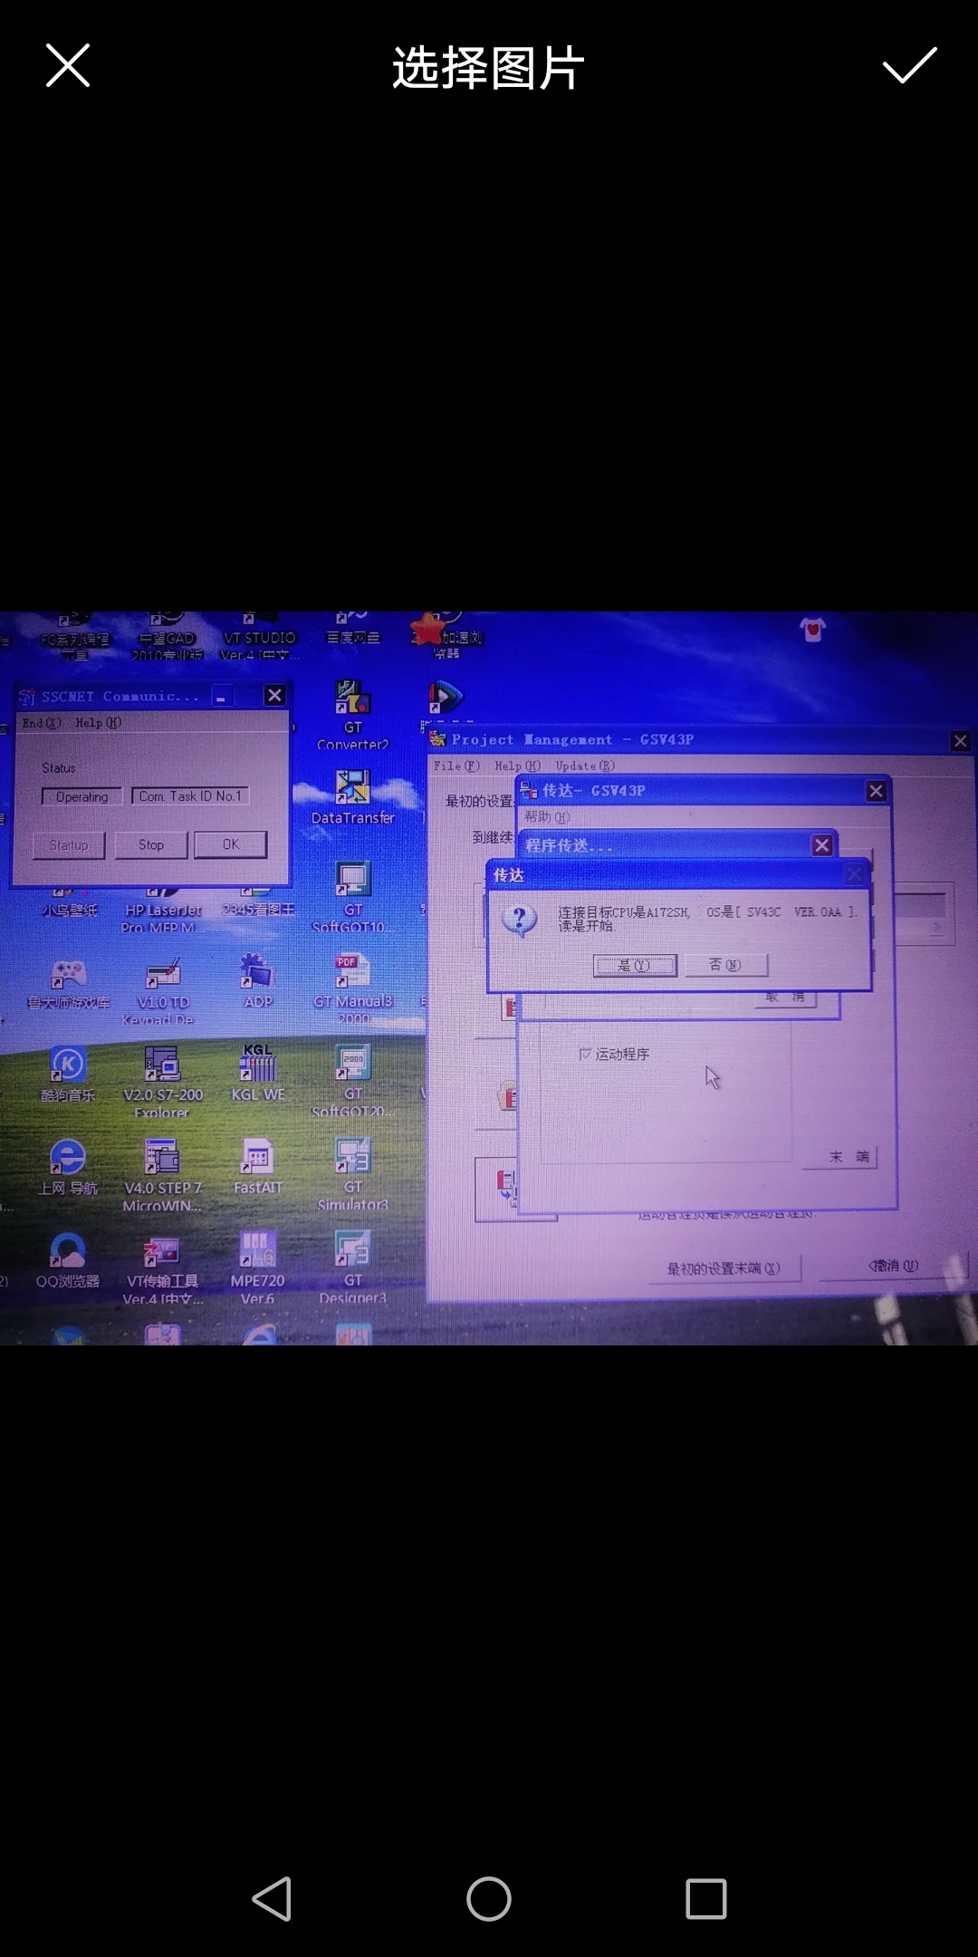
Task: Tap the Android back navigation button
Action: (x=272, y=1898)
